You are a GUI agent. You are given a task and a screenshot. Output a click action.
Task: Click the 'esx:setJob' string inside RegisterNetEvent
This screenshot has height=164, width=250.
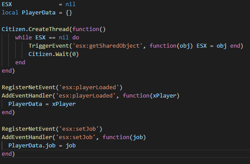pyautogui.click(x=79, y=129)
